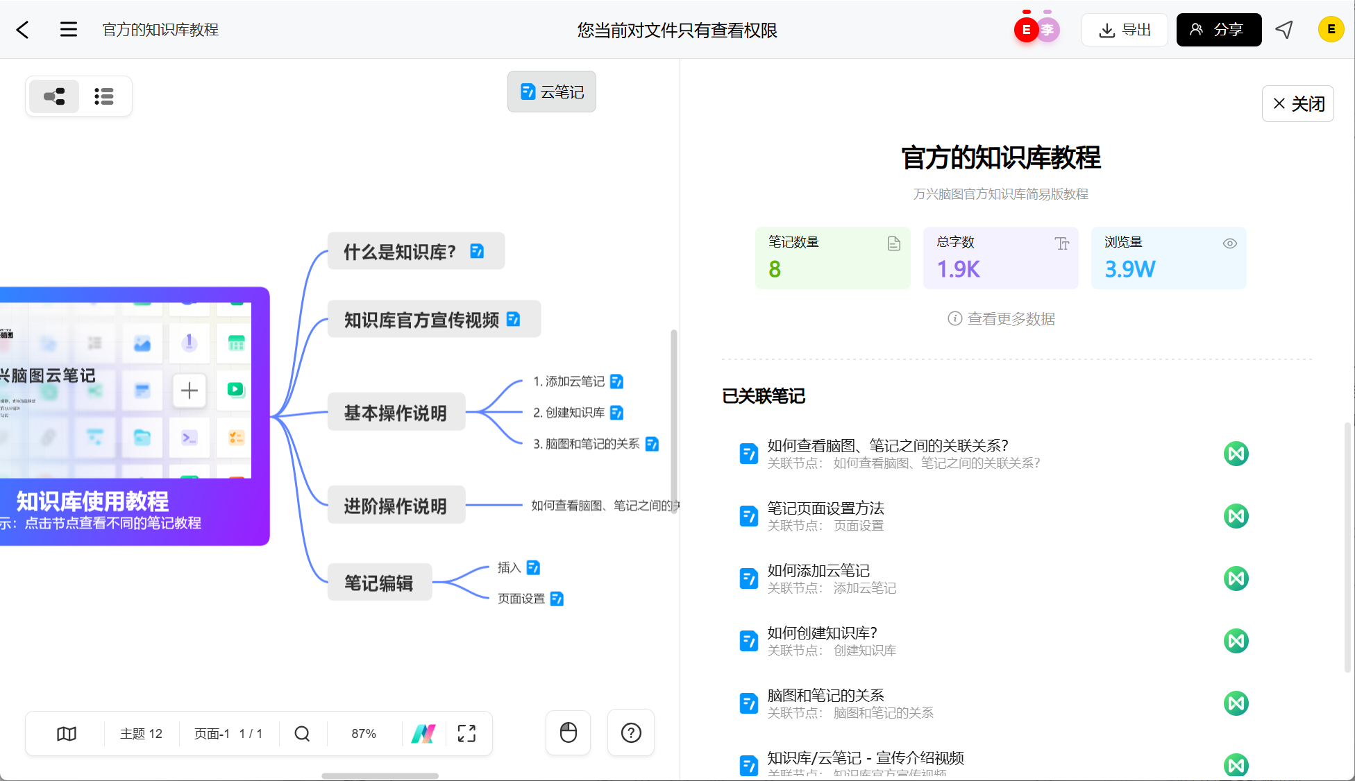
Task: Click the pink 李 collaborator avatar
Action: [x=1047, y=30]
